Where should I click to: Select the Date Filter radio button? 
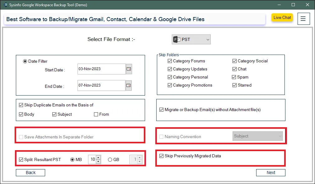coord(25,61)
